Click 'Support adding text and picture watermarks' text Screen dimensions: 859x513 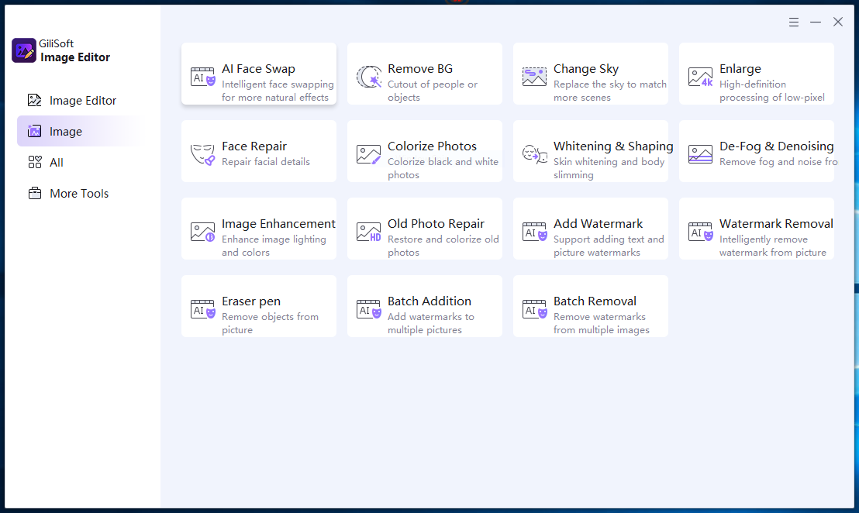pos(609,246)
